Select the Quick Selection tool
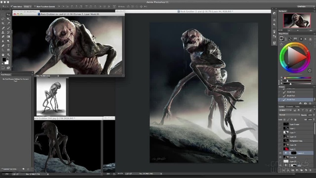Screen dimensions: 316x178 pyautogui.click(x=9, y=19)
